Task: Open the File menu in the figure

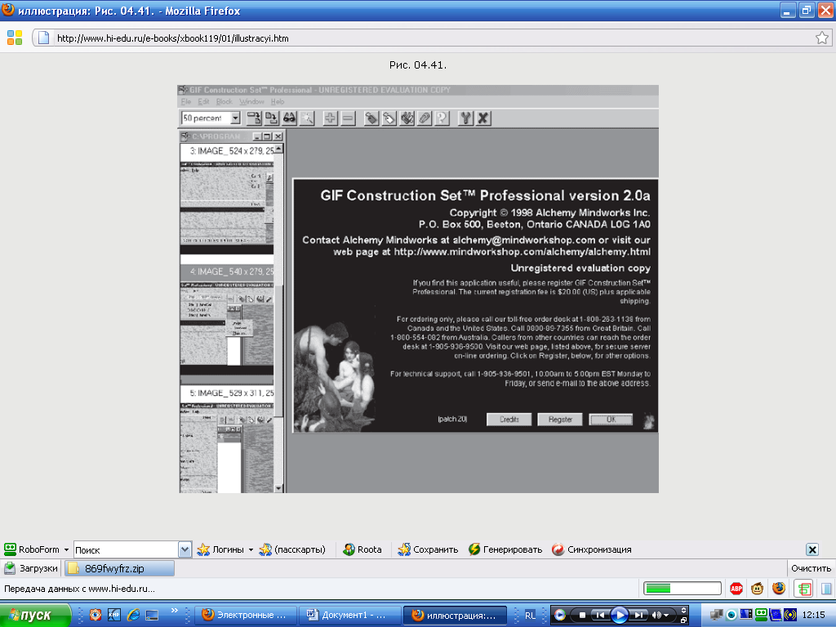Action: pyautogui.click(x=185, y=101)
